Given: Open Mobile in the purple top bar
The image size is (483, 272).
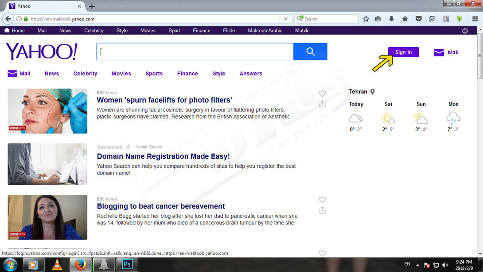Looking at the screenshot, I should pyautogui.click(x=302, y=31).
